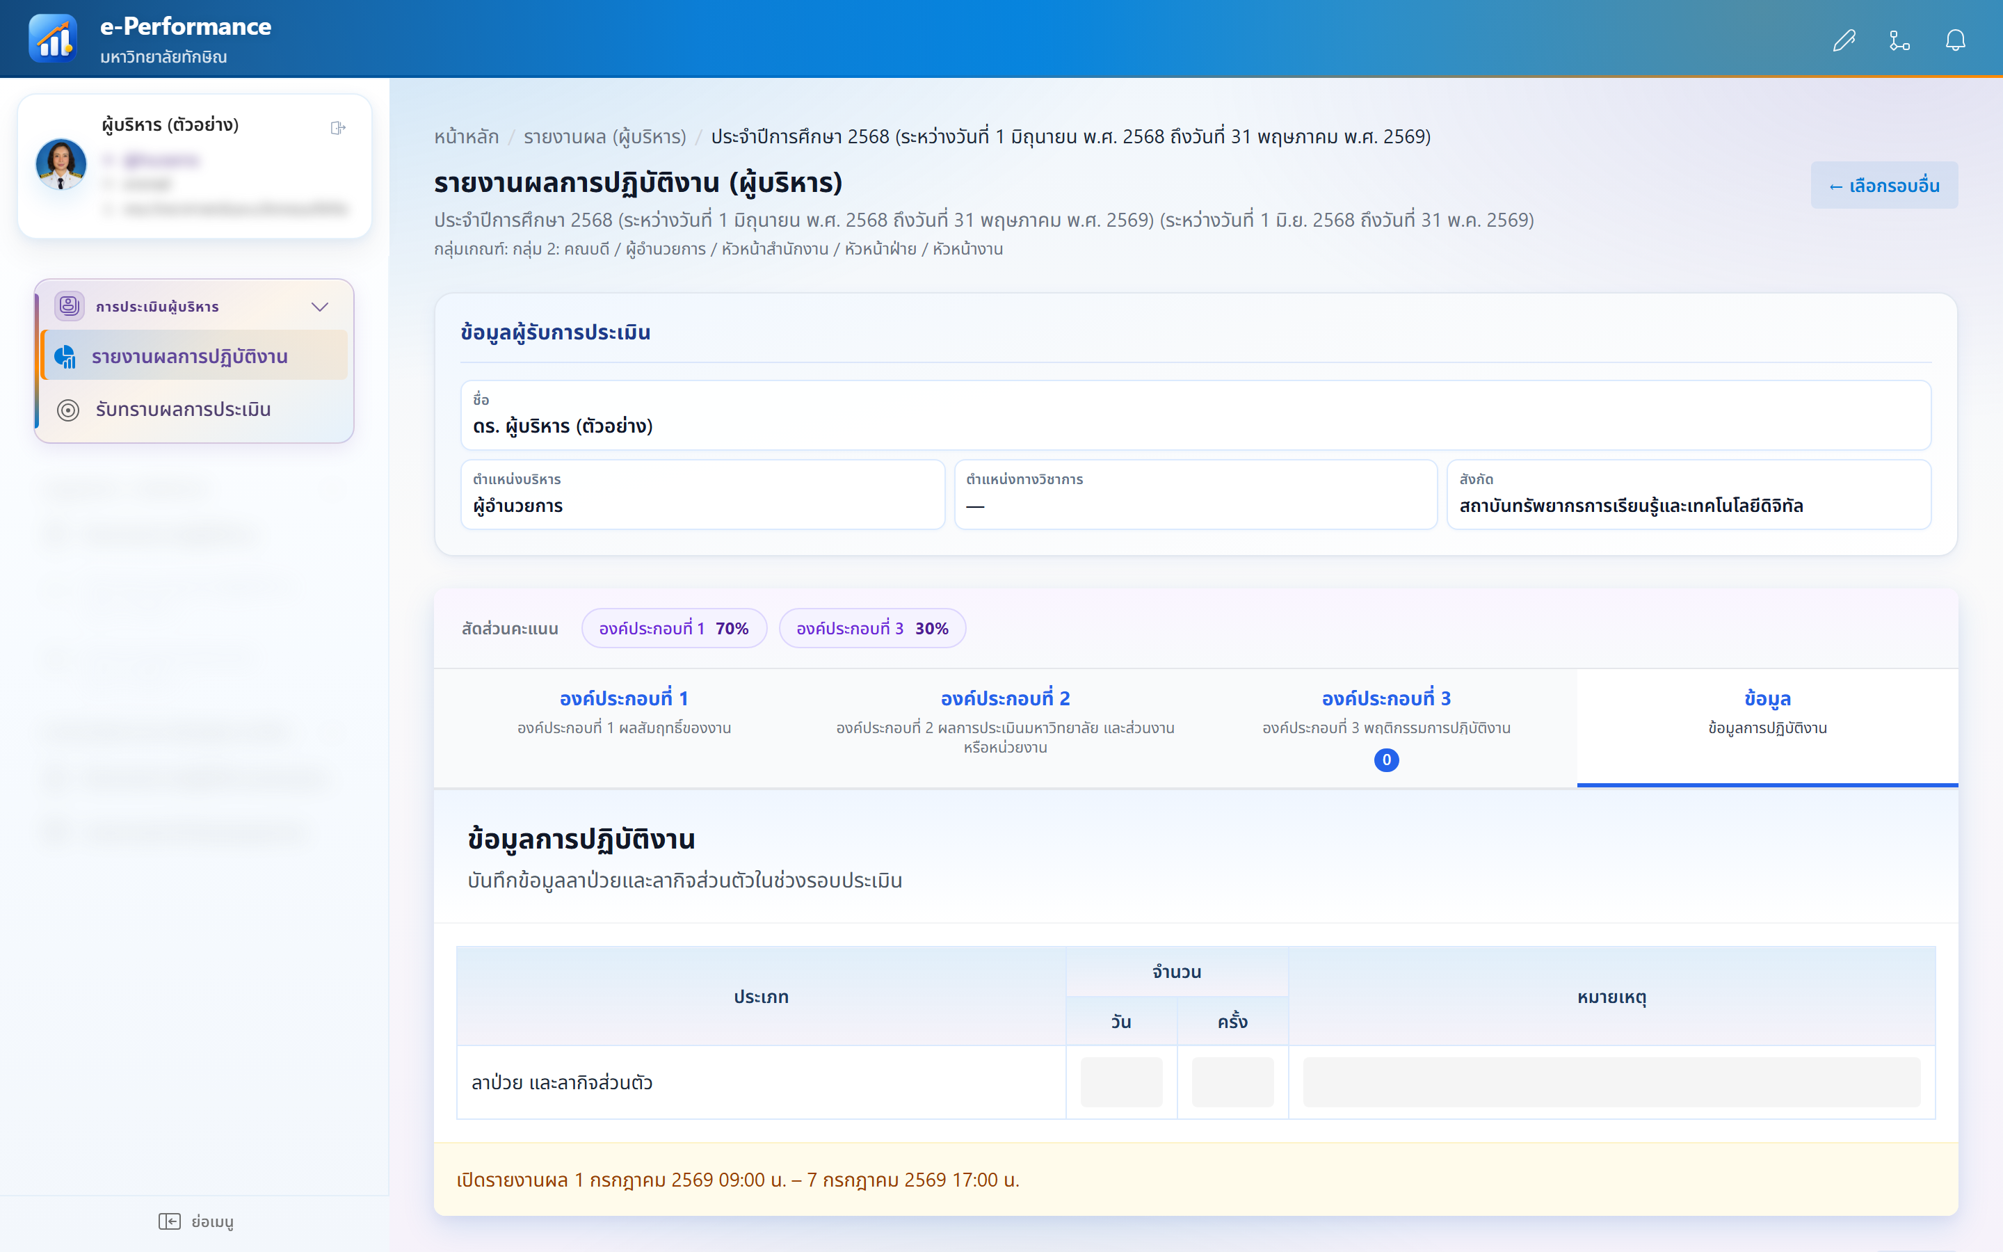
Task: Click the ดร. ผู้บริหาร (ตัวอย่าง) name field
Action: click(x=1195, y=416)
